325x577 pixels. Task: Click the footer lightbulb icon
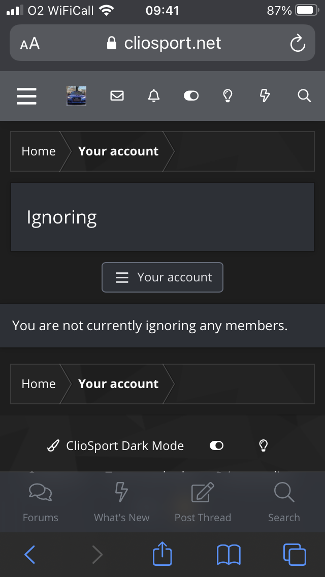263,446
